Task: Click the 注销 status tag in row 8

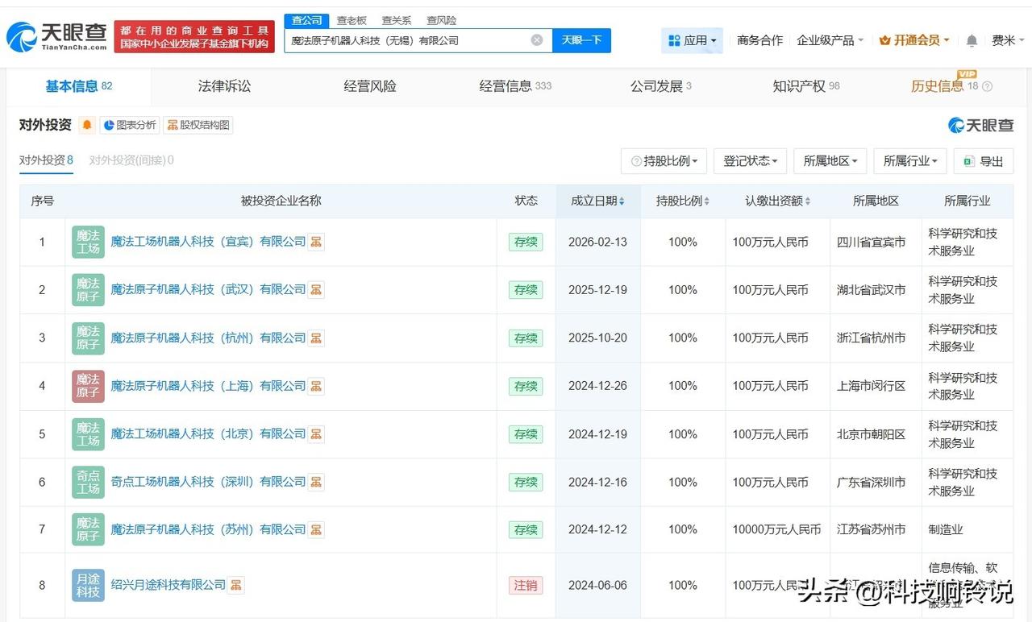Action: pyautogui.click(x=526, y=586)
